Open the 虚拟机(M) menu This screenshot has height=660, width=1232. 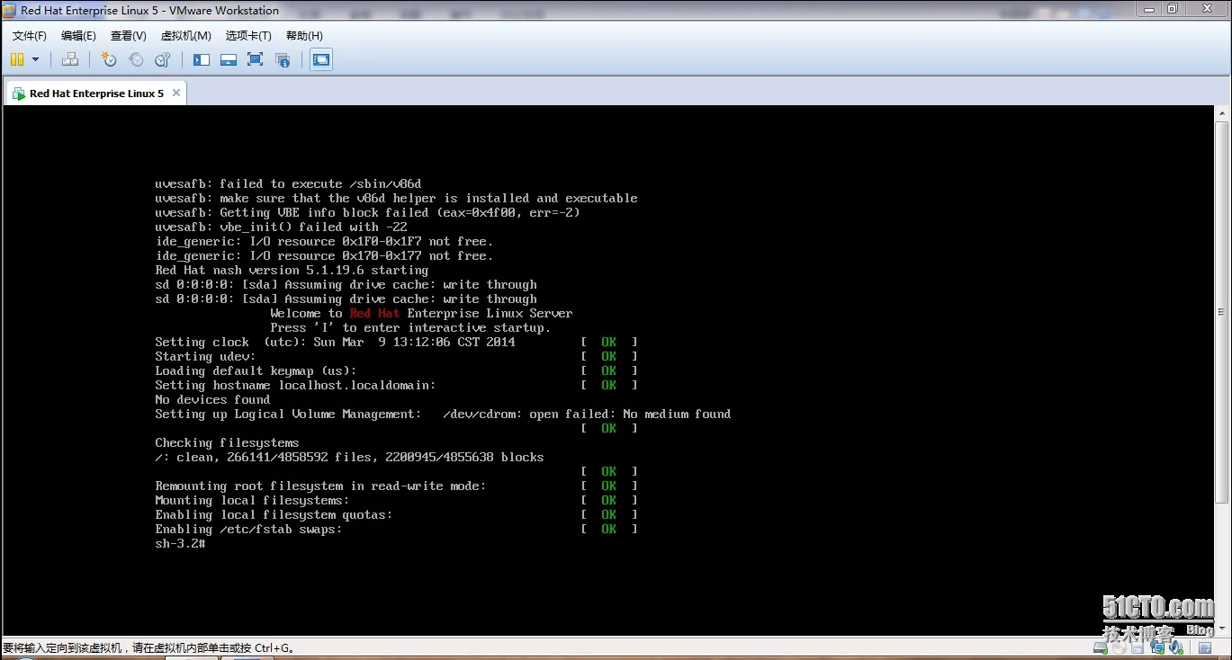pos(186,35)
